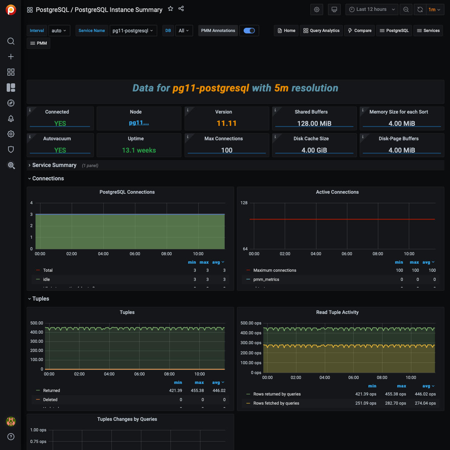Viewport: 450px width, 450px height.
Task: Click the pg11 Node link
Action: (x=139, y=123)
